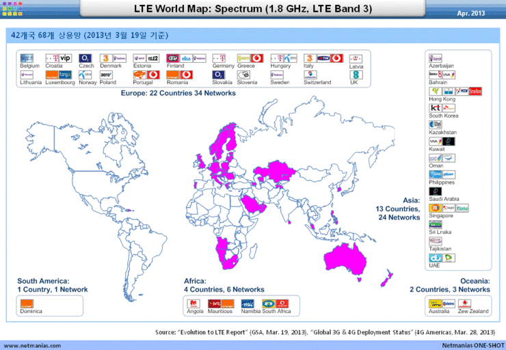The height and width of the screenshot is (350, 506).
Task: Click the elisa logo for Finland
Action: click(186, 58)
